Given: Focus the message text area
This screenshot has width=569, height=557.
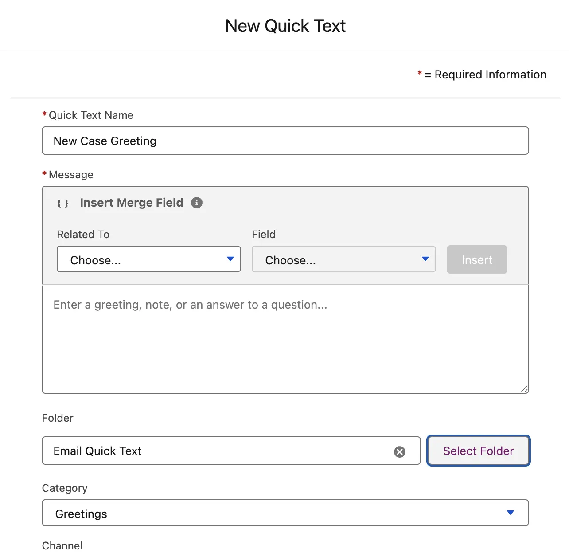Looking at the screenshot, I should [x=285, y=339].
